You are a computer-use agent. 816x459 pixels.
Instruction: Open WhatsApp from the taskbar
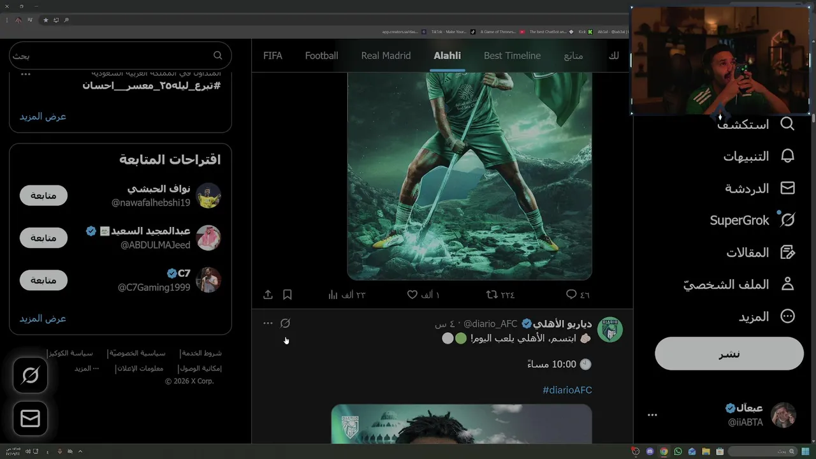coord(678,451)
